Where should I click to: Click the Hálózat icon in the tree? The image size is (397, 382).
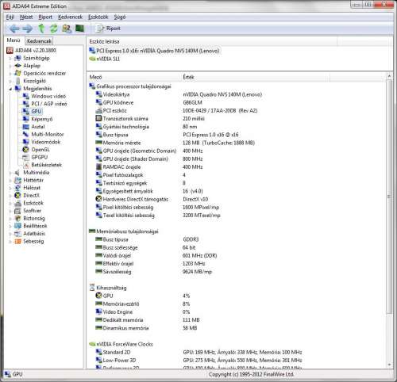coord(17,188)
